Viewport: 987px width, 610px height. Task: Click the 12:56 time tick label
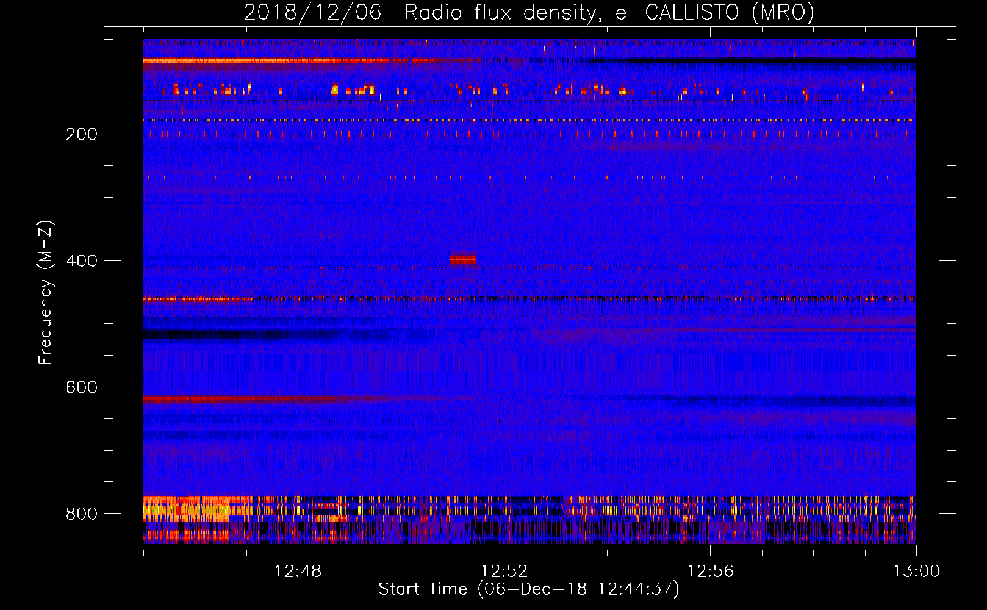click(x=710, y=572)
